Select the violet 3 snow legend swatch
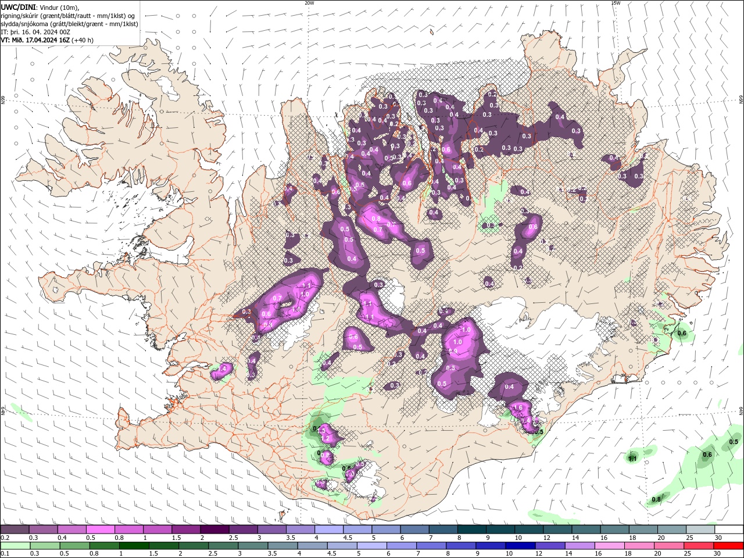The height and width of the screenshot is (558, 744). click(272, 530)
